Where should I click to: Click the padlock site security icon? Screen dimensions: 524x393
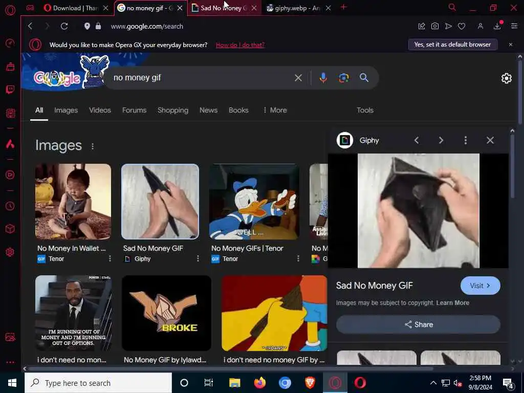(x=98, y=26)
